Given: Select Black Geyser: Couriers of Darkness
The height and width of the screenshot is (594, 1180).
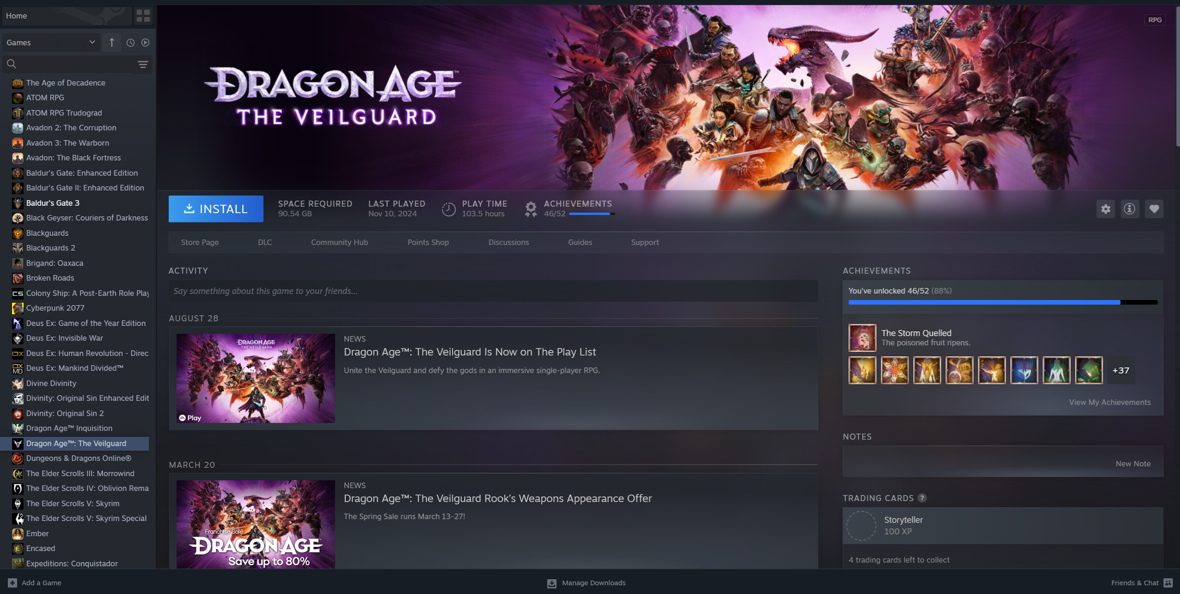Looking at the screenshot, I should tap(75, 218).
